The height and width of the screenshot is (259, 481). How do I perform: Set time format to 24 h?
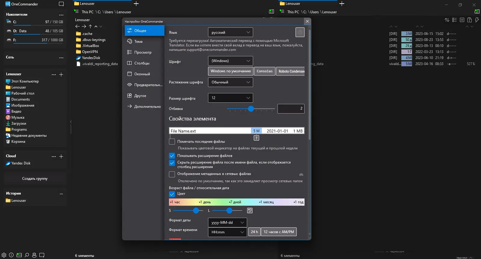[x=254, y=232]
